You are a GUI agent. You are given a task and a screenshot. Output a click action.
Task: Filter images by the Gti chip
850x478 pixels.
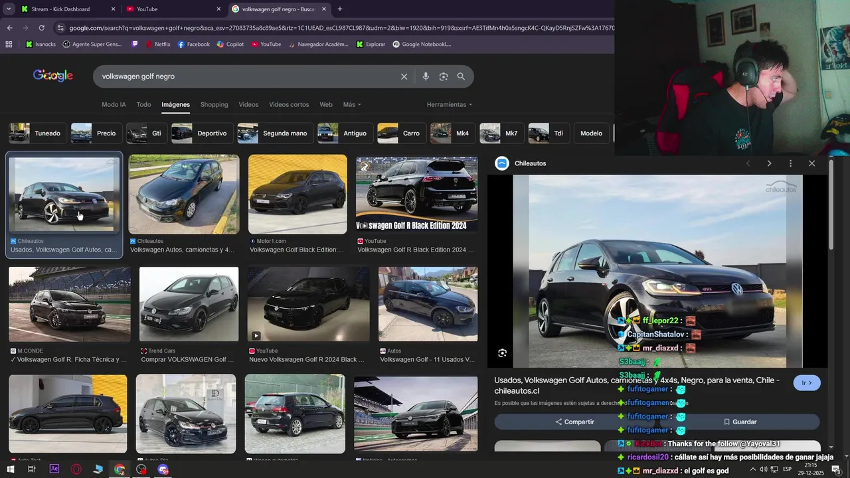(146, 133)
